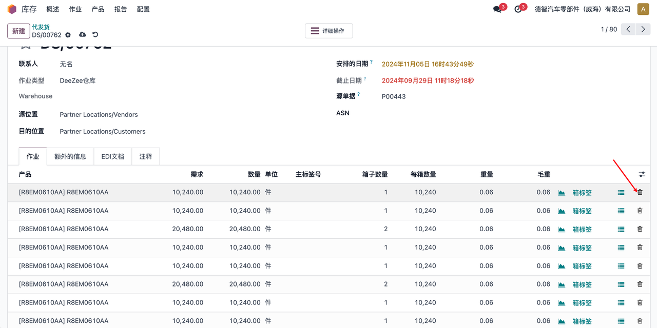
Task: Click the gear settings icon beside DS/00762
Action: [x=68, y=35]
